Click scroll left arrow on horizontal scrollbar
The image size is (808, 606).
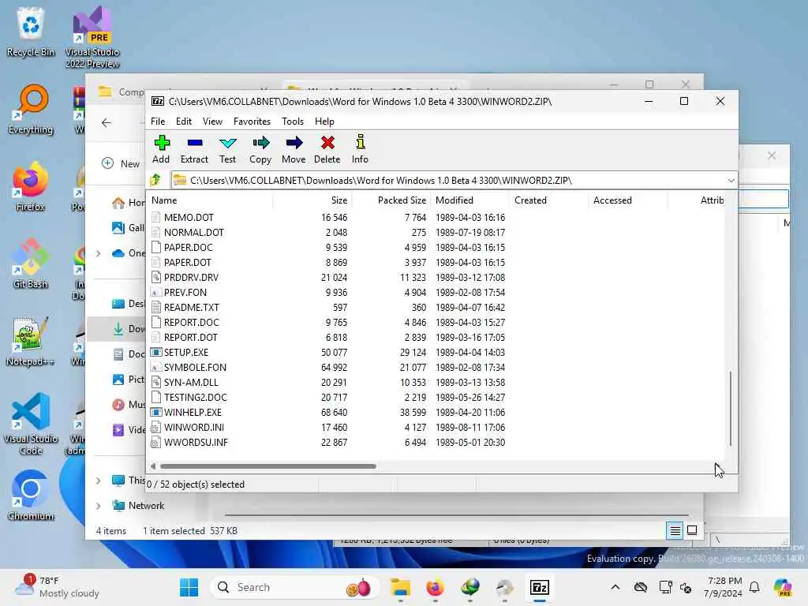(153, 466)
